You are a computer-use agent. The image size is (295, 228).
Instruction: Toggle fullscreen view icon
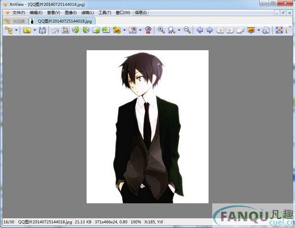point(279,30)
